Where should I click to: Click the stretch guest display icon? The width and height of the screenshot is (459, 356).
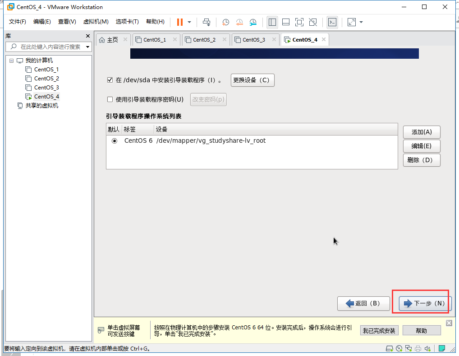(x=352, y=22)
